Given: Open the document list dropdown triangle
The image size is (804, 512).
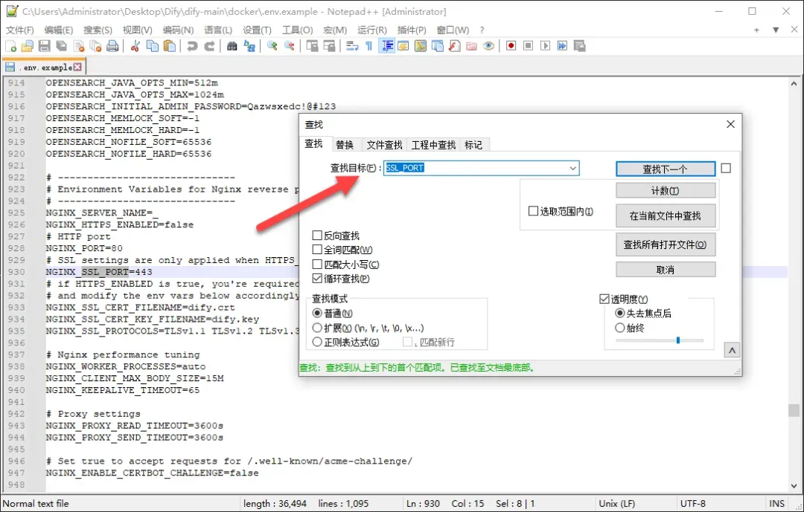Looking at the screenshot, I should (x=776, y=30).
